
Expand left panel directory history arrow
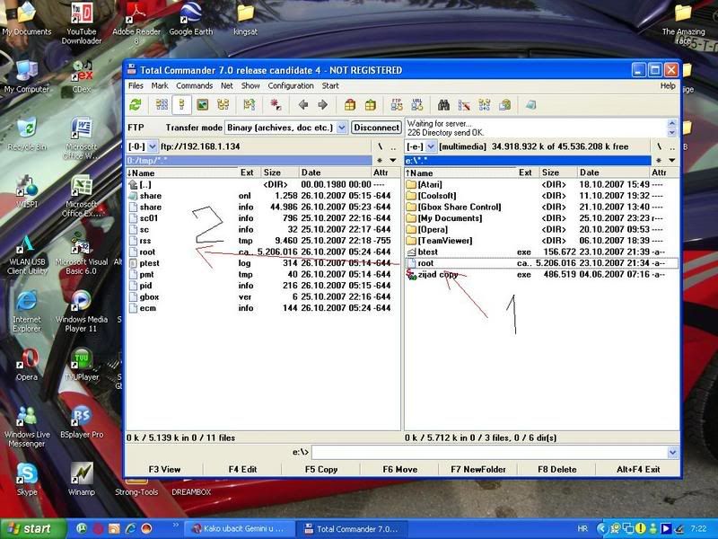point(393,161)
